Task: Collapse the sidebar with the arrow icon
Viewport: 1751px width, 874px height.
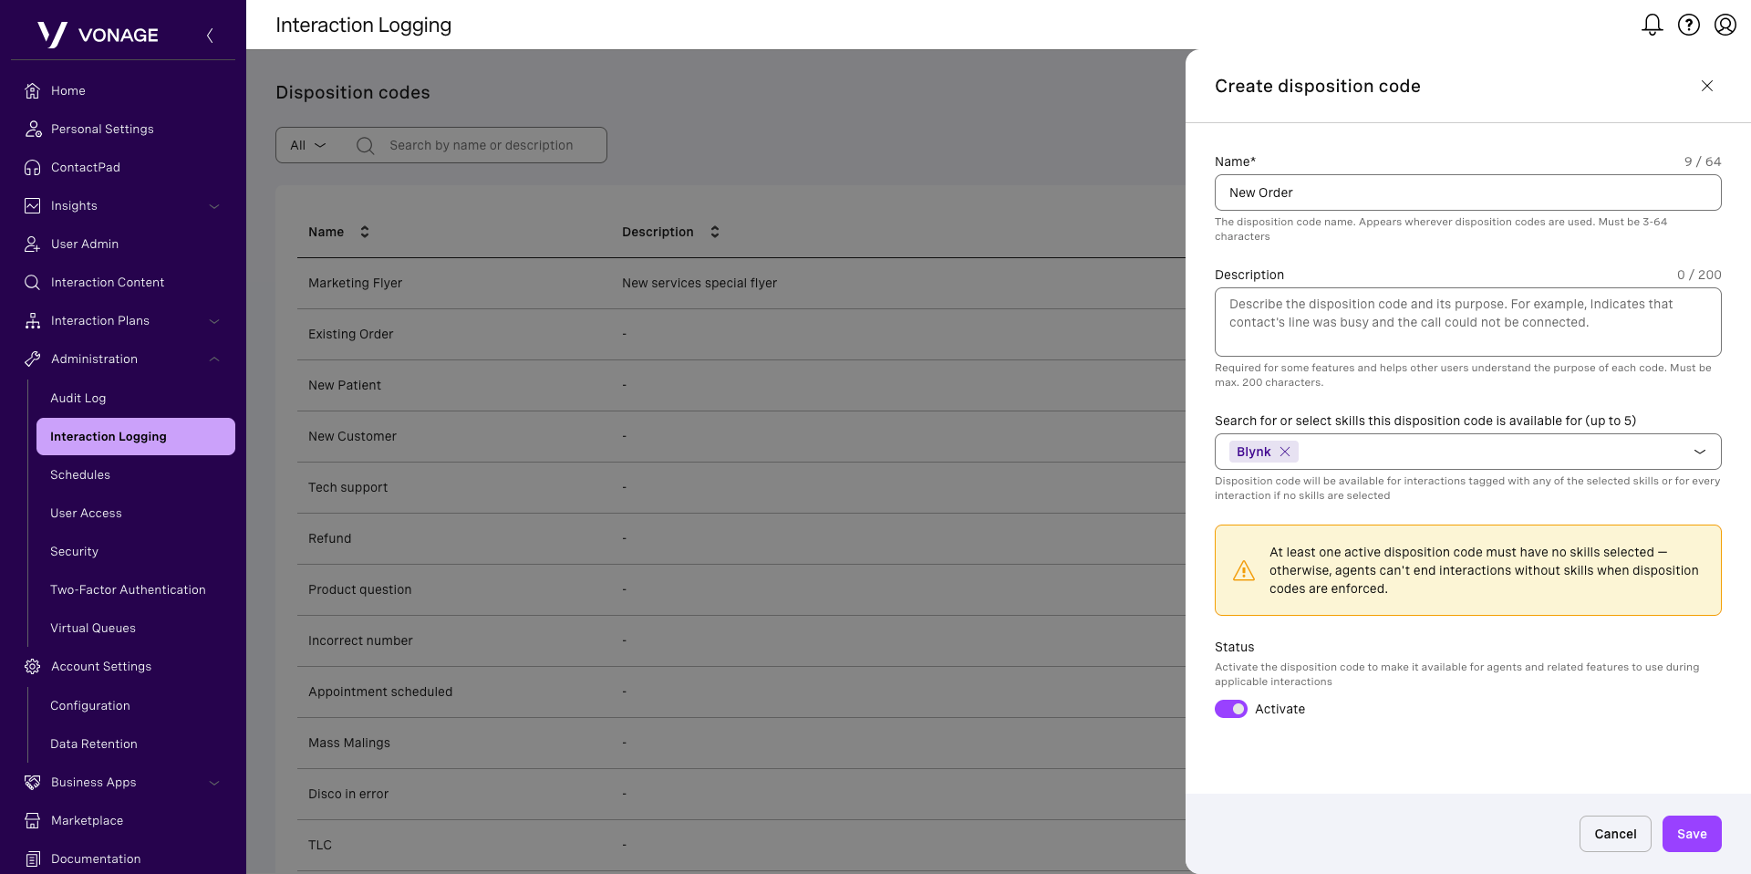Action: coord(210,36)
